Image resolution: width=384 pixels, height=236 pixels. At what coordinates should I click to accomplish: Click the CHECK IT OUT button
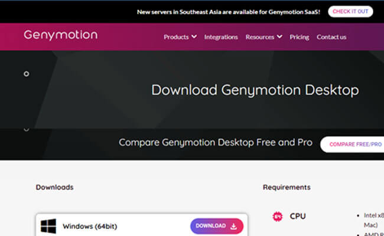tap(350, 11)
